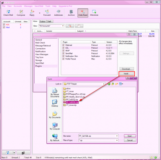Select My Computer in places bar
Image resolution: width=161 pixels, height=160 pixels.
[55, 126]
